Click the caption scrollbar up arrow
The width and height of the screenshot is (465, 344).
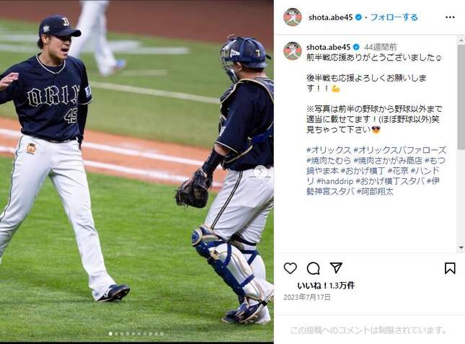[x=461, y=40]
